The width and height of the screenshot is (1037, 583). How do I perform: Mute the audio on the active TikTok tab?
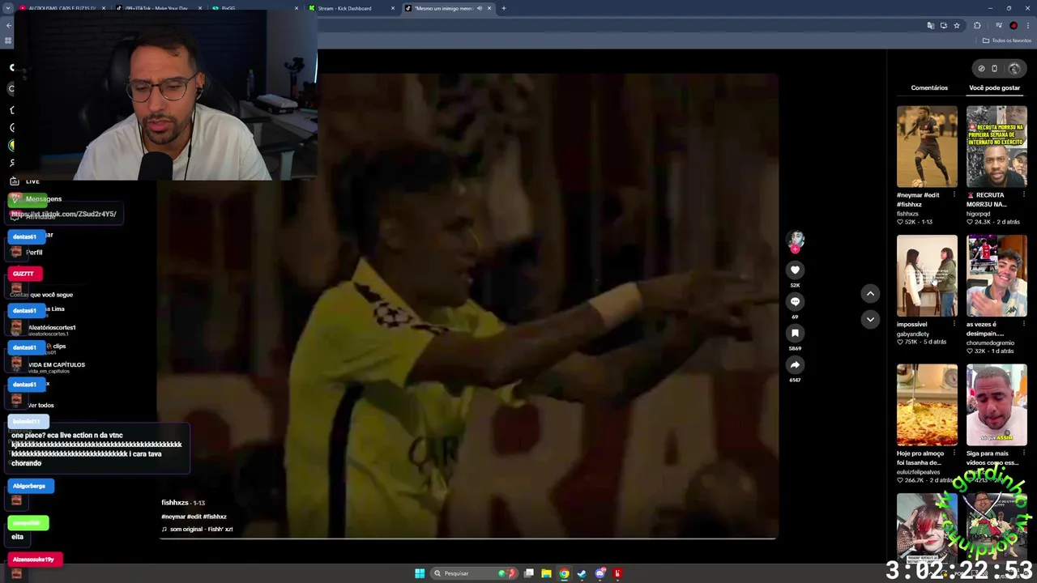479,8
